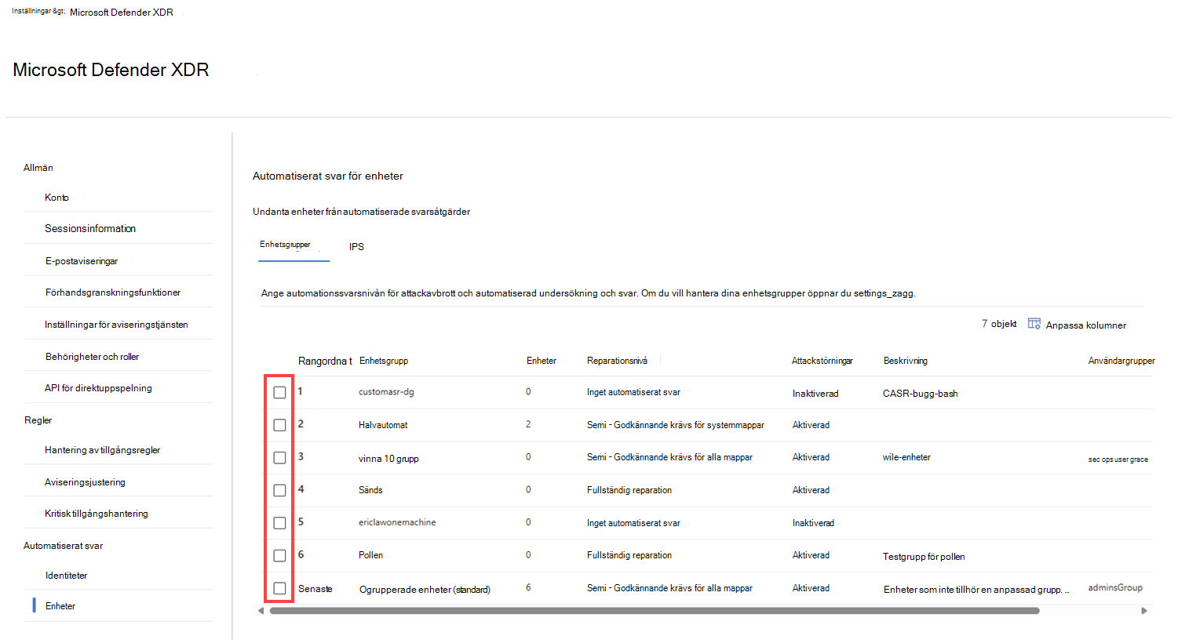
Task: Click Microsoft Defender XDR breadcrumb
Action: [122, 13]
